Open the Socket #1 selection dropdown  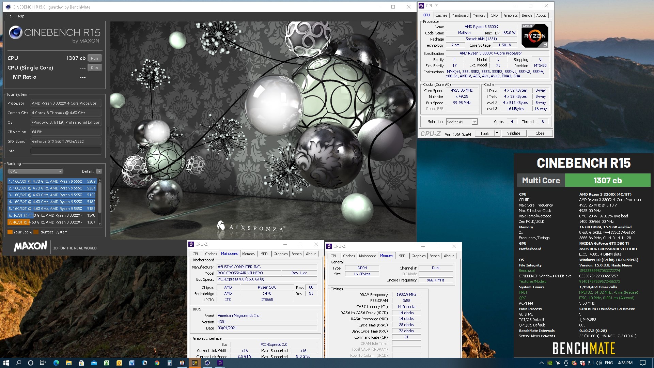(462, 122)
